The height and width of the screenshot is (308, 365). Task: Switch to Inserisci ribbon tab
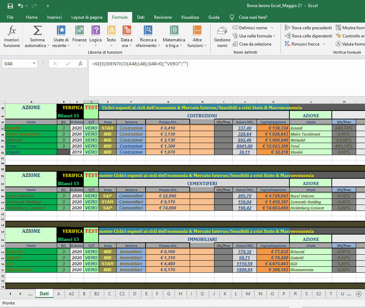pos(54,17)
